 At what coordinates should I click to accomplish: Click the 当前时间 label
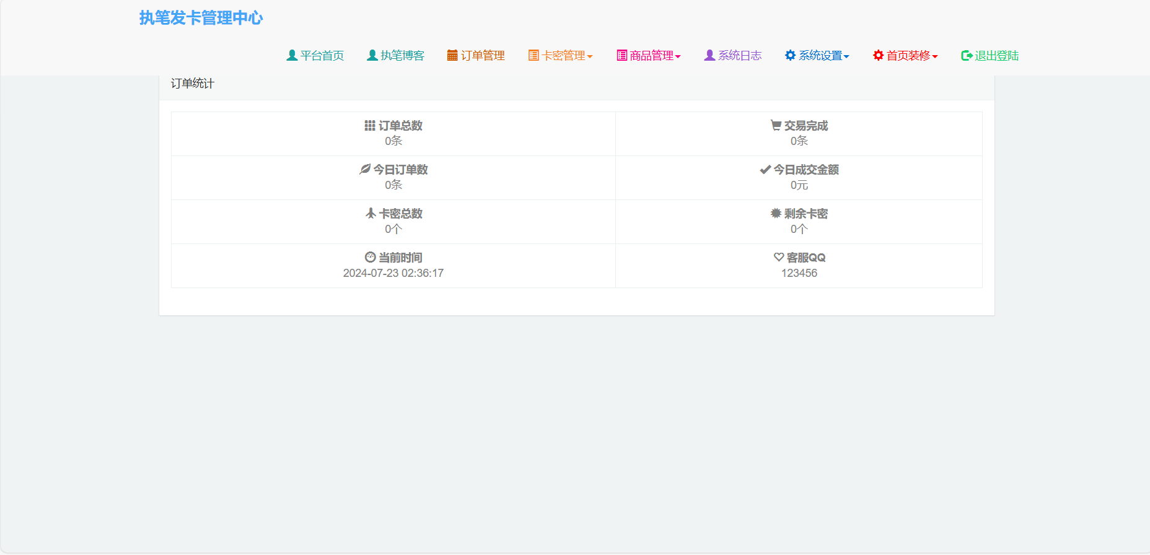[x=400, y=258]
